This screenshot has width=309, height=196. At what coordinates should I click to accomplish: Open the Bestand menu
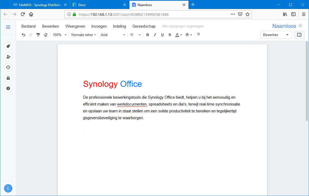28,26
